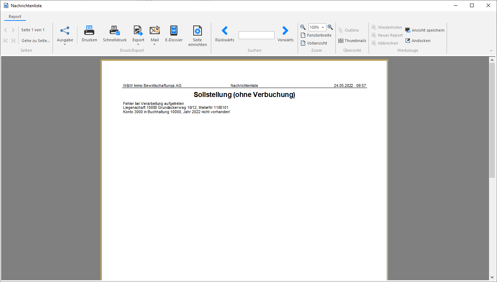Click the Wiederholen tool
This screenshot has width=497, height=282.
point(387,27)
